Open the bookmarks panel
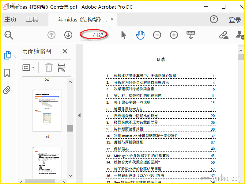 click(7, 73)
